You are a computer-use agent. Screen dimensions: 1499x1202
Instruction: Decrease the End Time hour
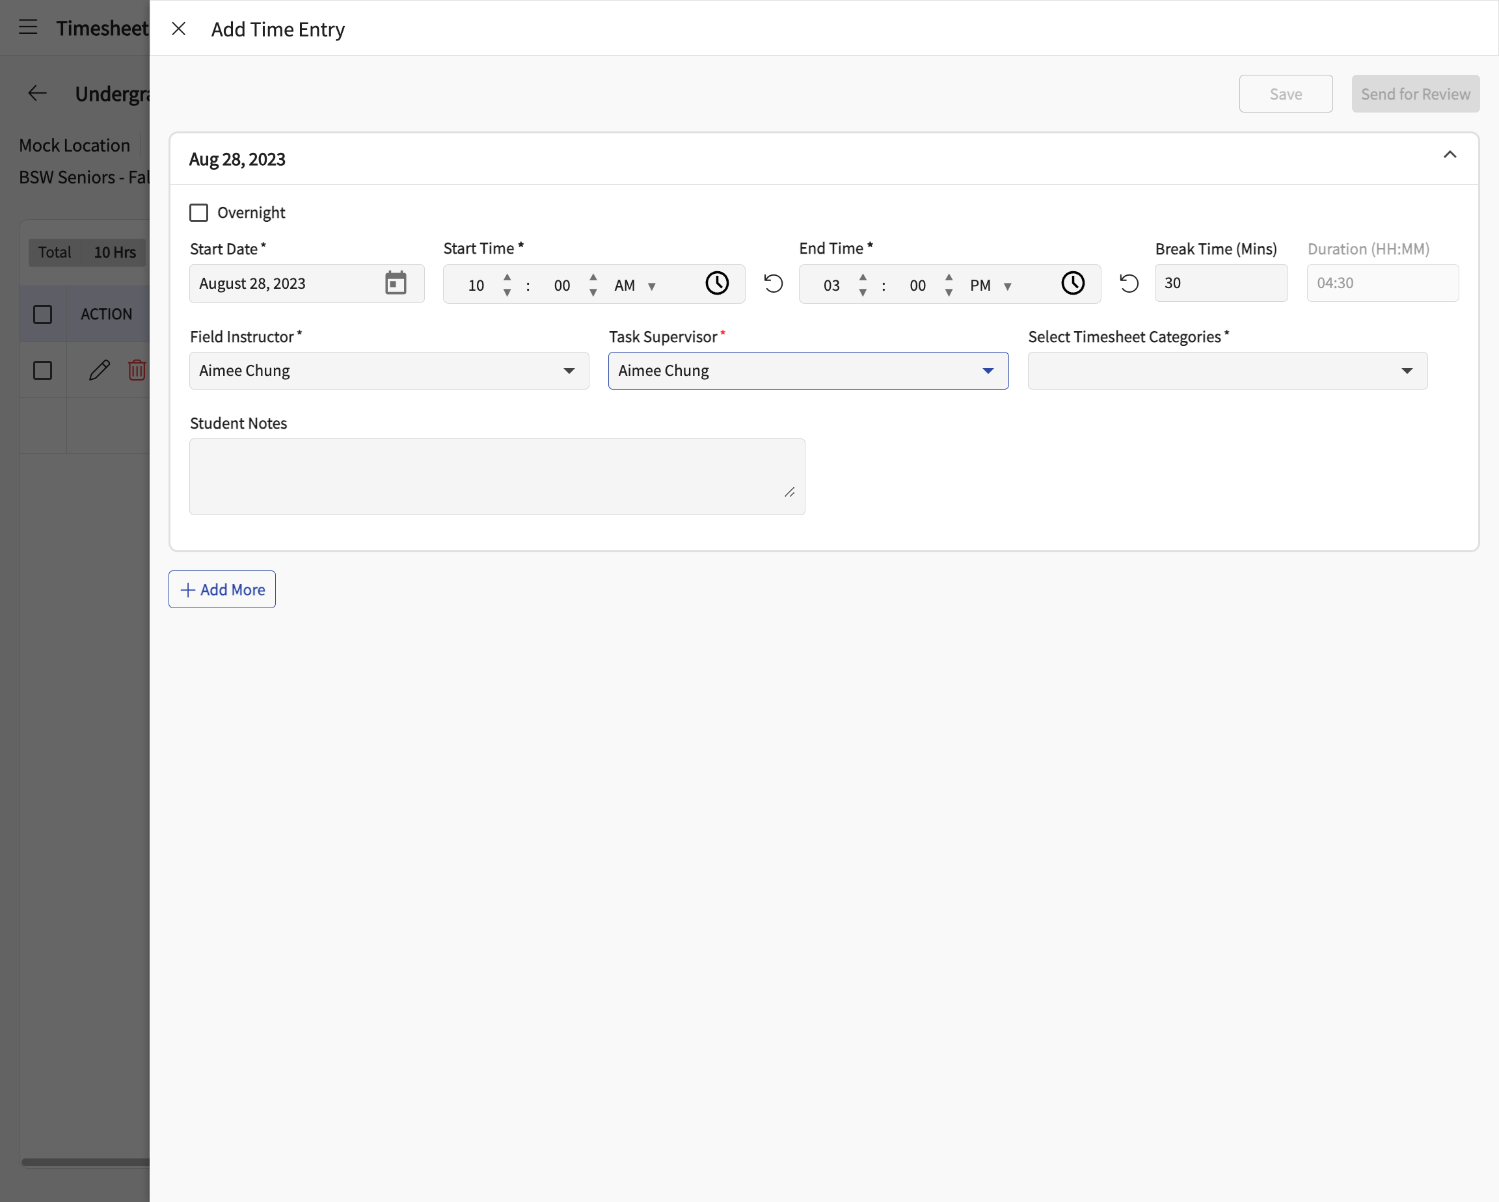point(863,293)
